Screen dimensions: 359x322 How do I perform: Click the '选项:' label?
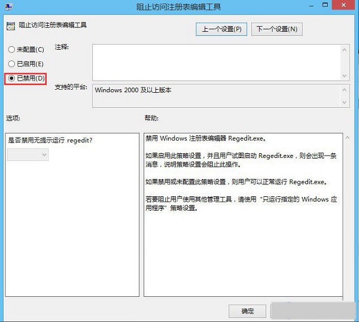click(13, 118)
